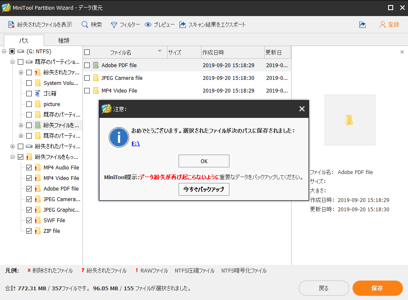
Task: Sort by サイズ column header
Action: 184,52
